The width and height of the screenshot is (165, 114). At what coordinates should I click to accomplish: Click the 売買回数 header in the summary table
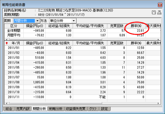point(117,26)
